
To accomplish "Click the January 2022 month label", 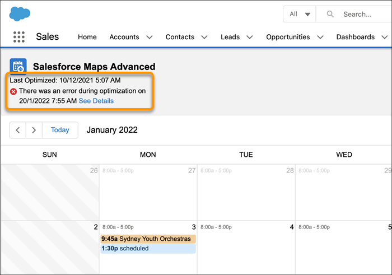I will (112, 130).
